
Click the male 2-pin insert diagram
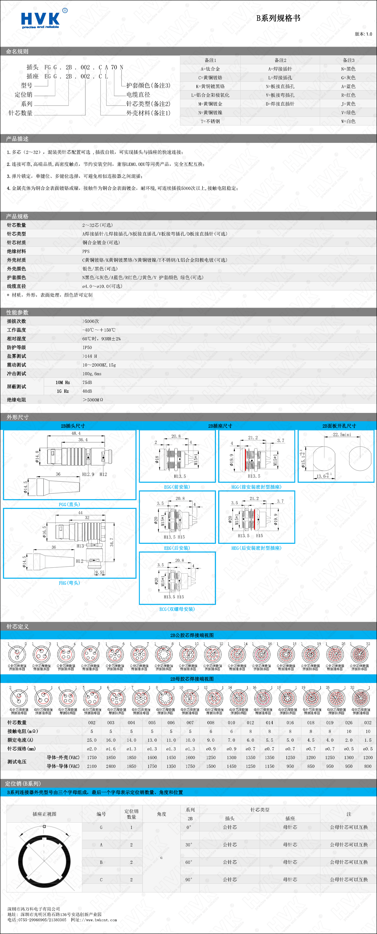17,655
